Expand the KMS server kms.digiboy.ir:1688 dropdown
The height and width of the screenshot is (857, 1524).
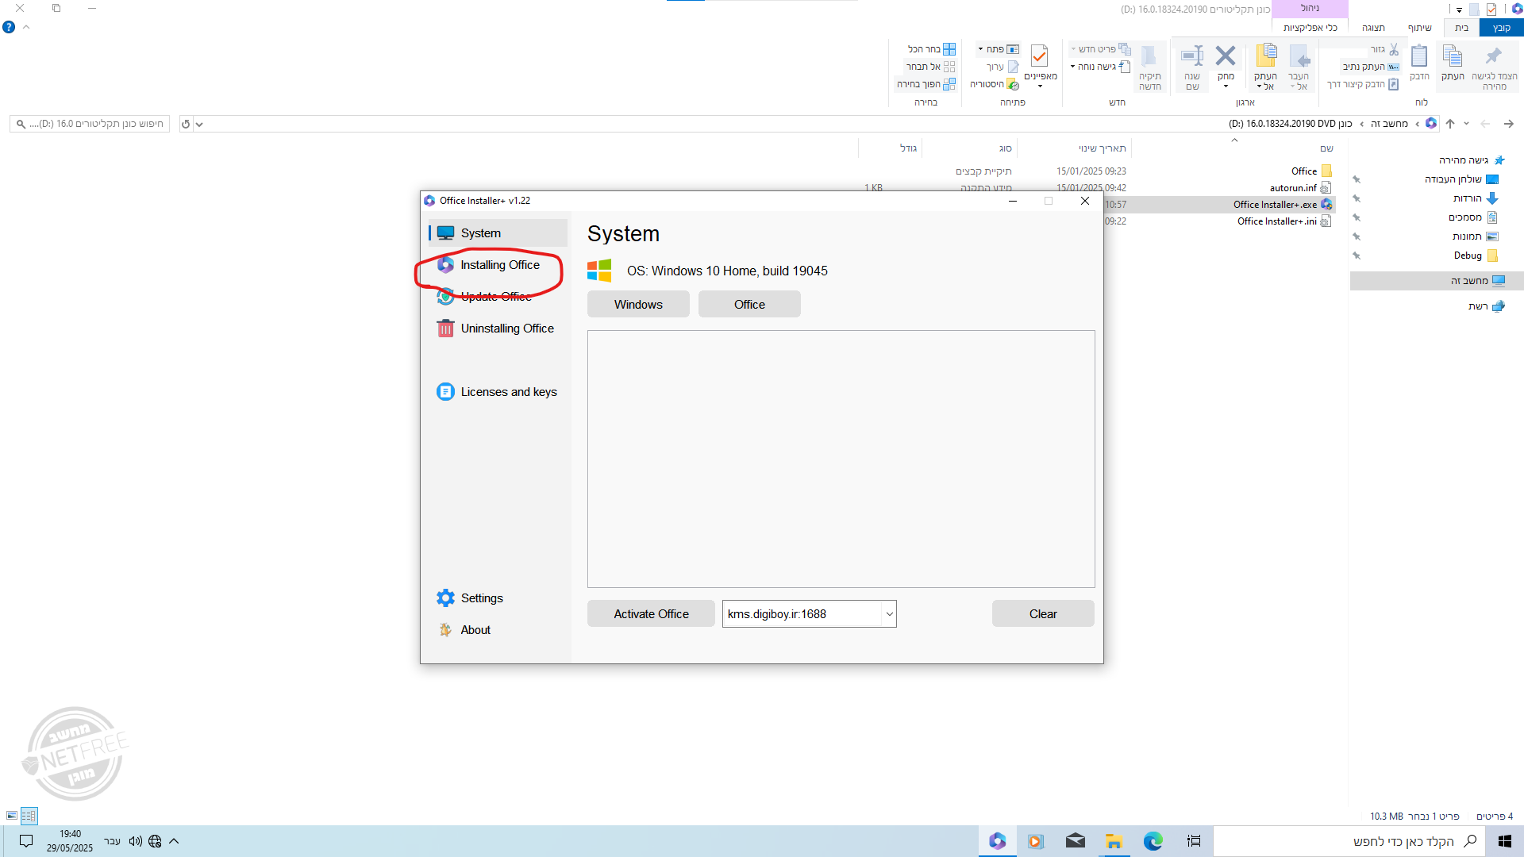pyautogui.click(x=889, y=614)
